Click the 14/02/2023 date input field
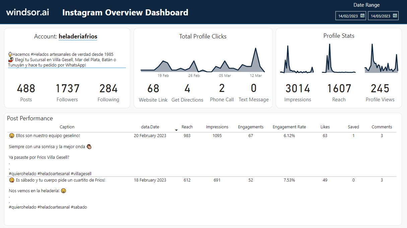The image size is (407, 228). point(348,15)
